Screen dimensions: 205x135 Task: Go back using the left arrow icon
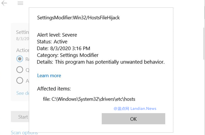click(x=4, y=3)
